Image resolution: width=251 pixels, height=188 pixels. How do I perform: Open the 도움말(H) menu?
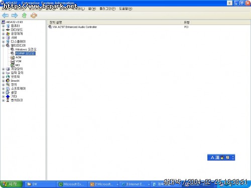tap(125, 9)
